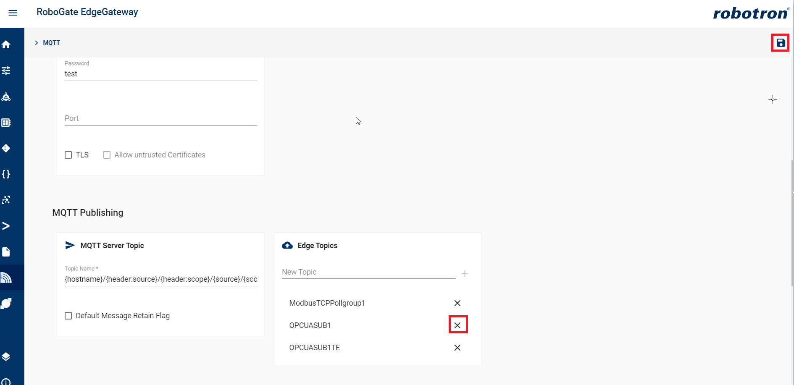Open the console terminal icon in the sidebar
The image size is (794, 385).
tap(6, 226)
